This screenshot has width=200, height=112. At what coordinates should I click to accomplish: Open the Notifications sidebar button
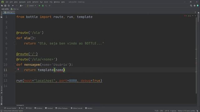(x=198, y=17)
